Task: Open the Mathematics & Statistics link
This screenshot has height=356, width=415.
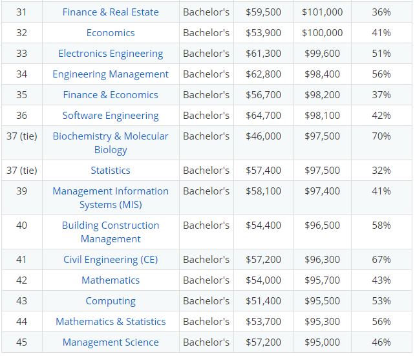Action: 111,322
